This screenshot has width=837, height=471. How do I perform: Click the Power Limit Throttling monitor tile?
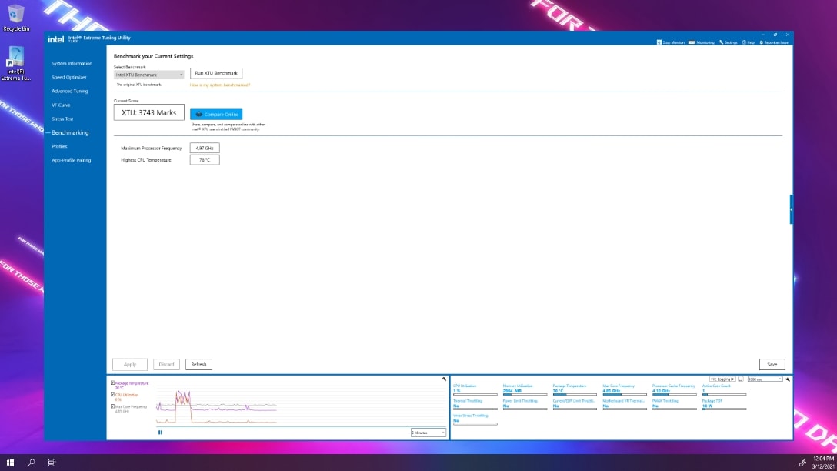coord(525,405)
